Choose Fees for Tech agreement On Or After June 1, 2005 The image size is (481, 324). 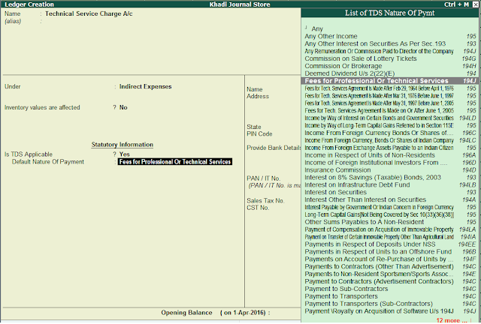click(390, 110)
